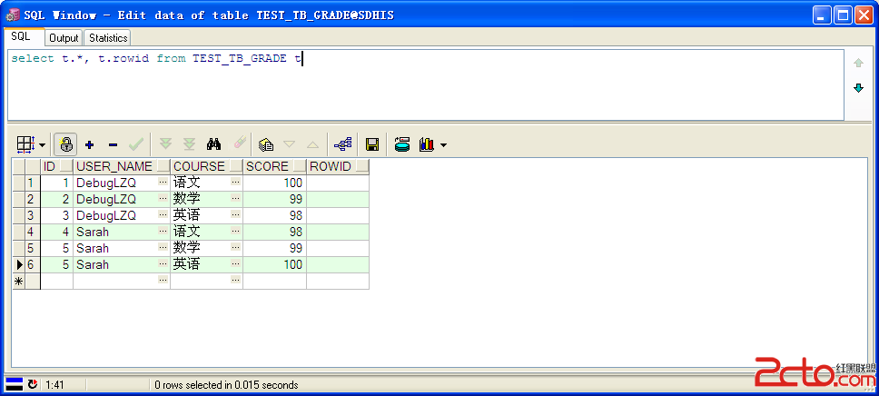Screen dimensions: 879x396
Task: Click the bar chart icon
Action: tap(426, 144)
